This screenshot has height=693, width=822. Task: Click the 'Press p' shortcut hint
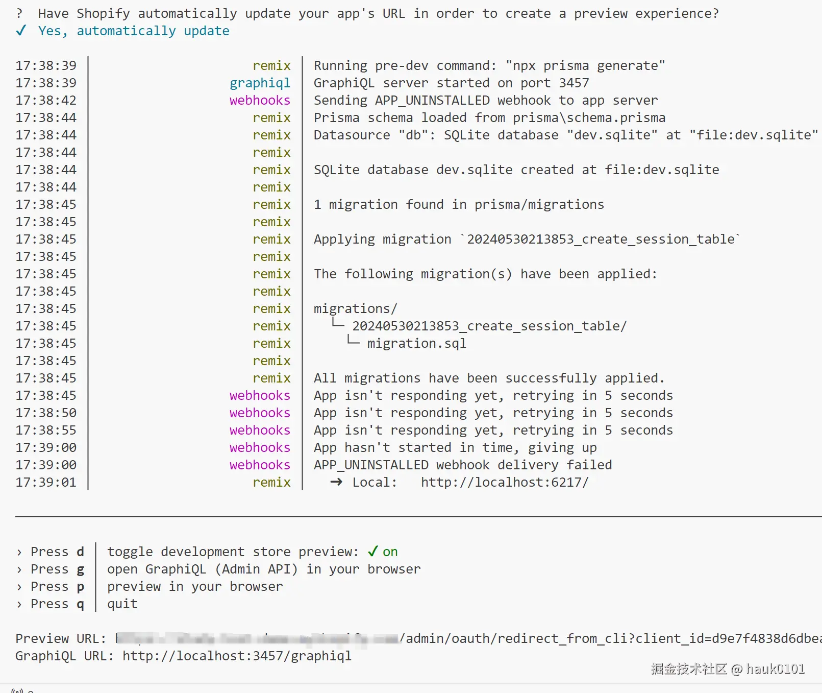click(57, 586)
